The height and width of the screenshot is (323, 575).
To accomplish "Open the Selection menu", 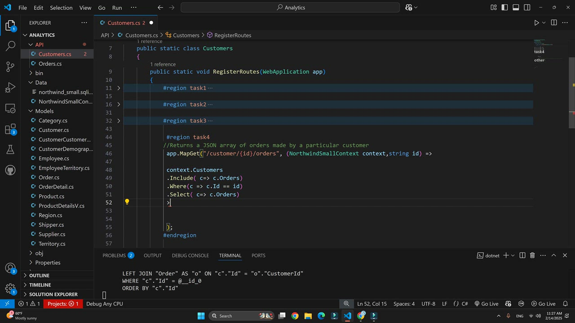I will coord(61,8).
